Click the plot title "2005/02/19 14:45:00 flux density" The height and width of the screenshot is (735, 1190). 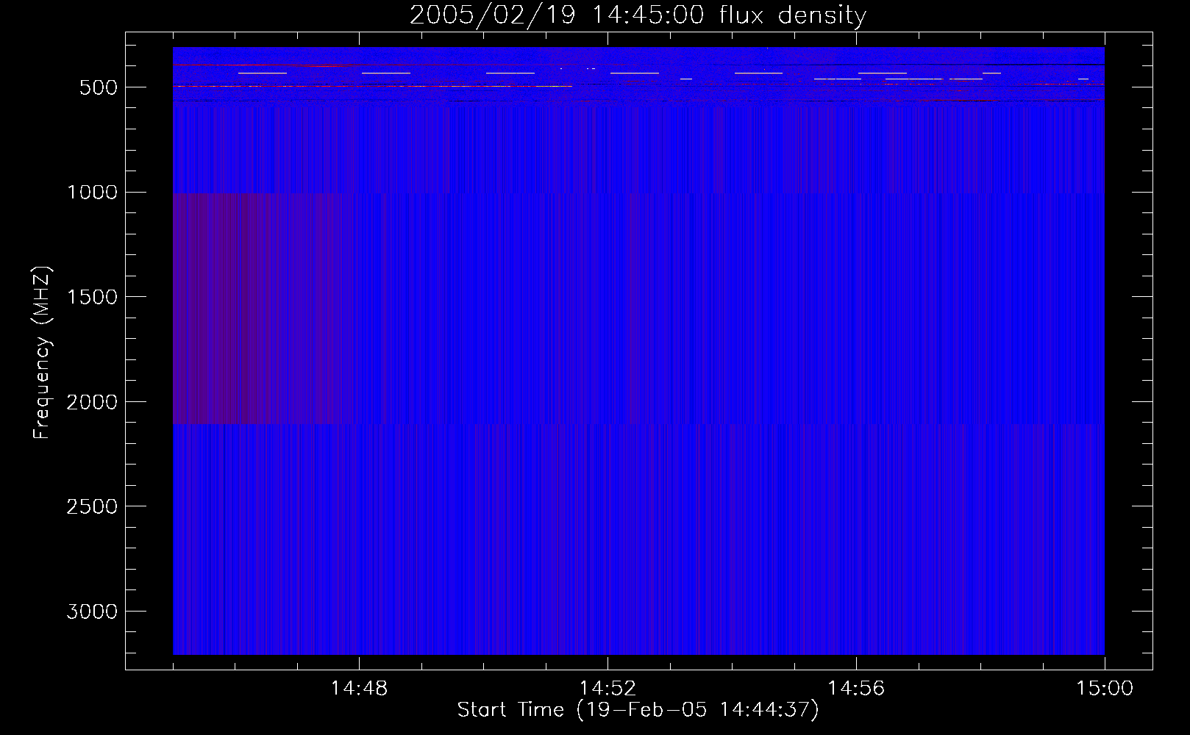coord(638,15)
